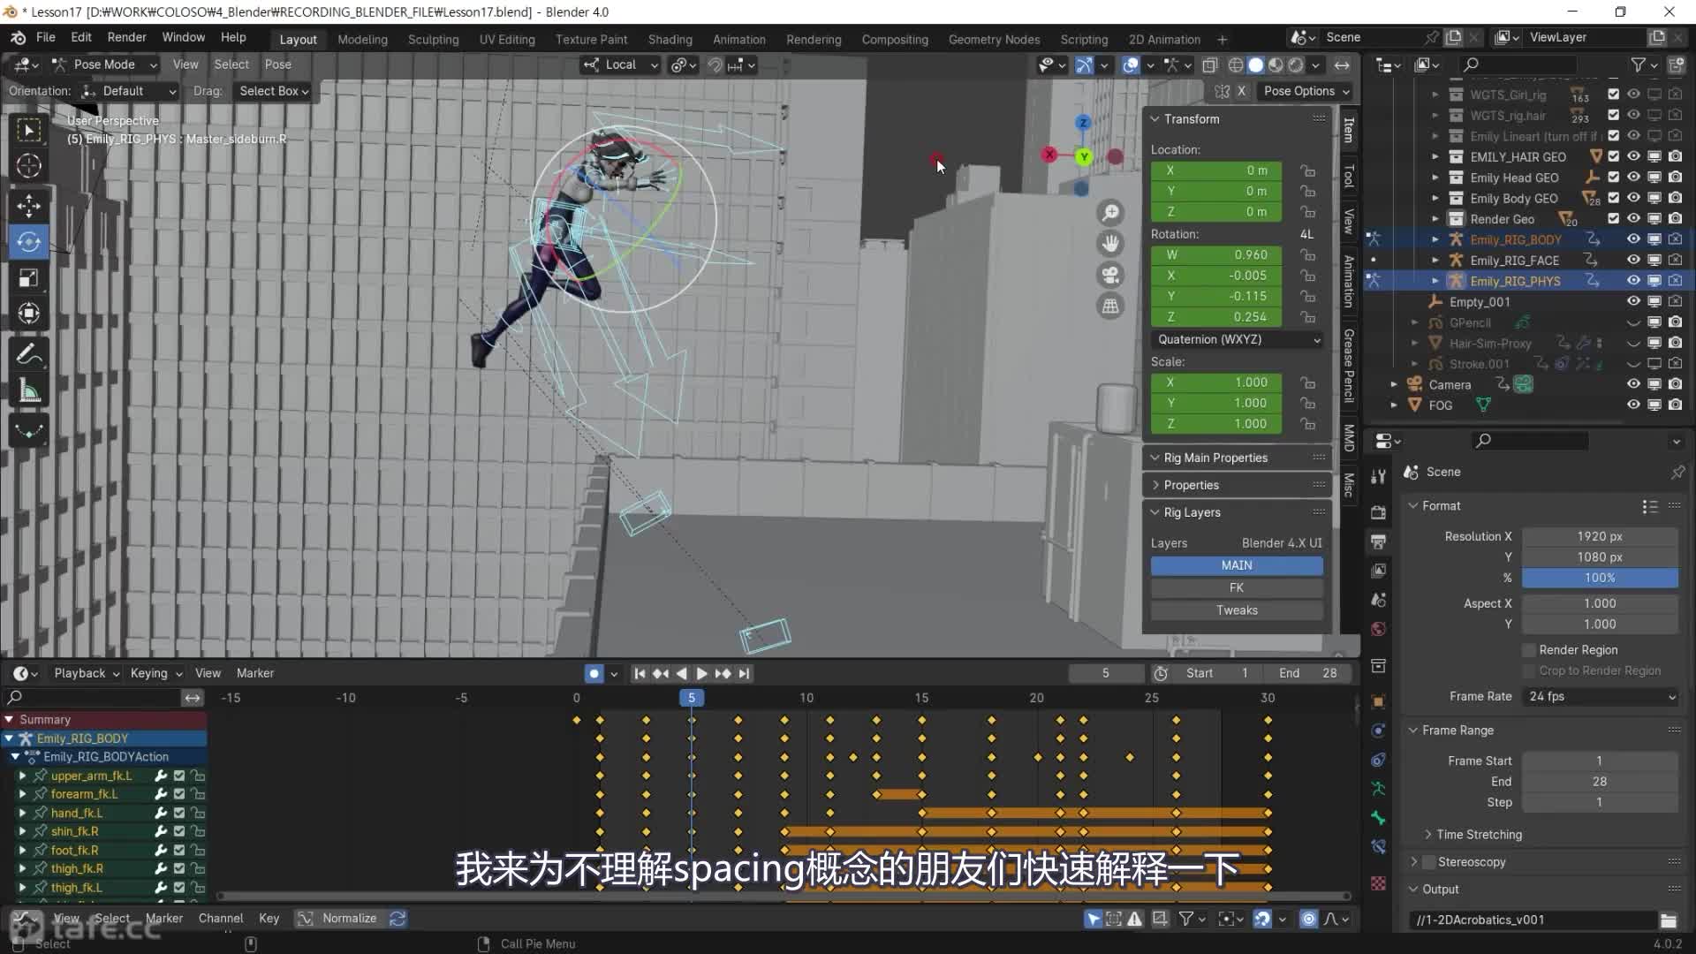The width and height of the screenshot is (1696, 954).
Task: Uncheck the Emily Body GEO exclude checkbox
Action: tap(1614, 198)
